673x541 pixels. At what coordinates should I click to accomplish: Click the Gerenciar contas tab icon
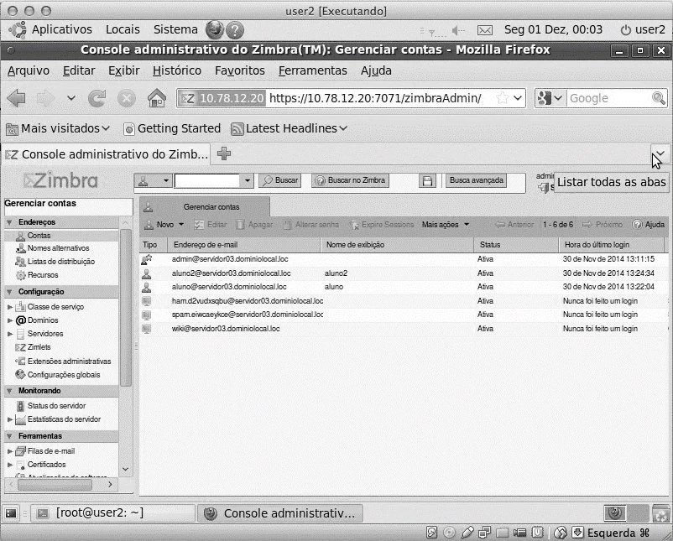click(149, 207)
